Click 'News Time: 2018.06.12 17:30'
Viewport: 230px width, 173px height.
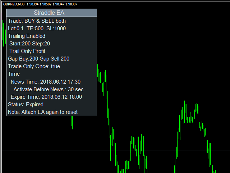click(46, 82)
